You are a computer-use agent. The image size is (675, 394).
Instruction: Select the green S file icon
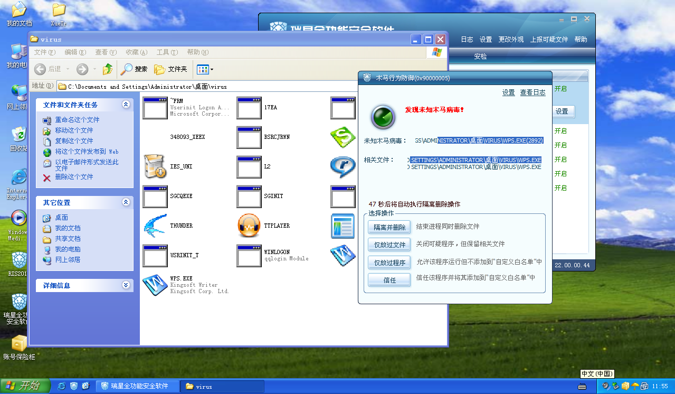click(x=343, y=137)
